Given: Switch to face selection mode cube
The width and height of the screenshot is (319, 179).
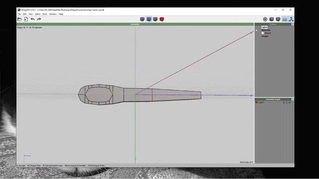Looking at the screenshot, I should pyautogui.click(x=156, y=19).
